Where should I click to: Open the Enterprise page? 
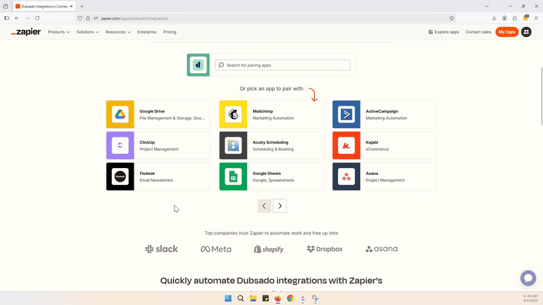click(x=147, y=32)
